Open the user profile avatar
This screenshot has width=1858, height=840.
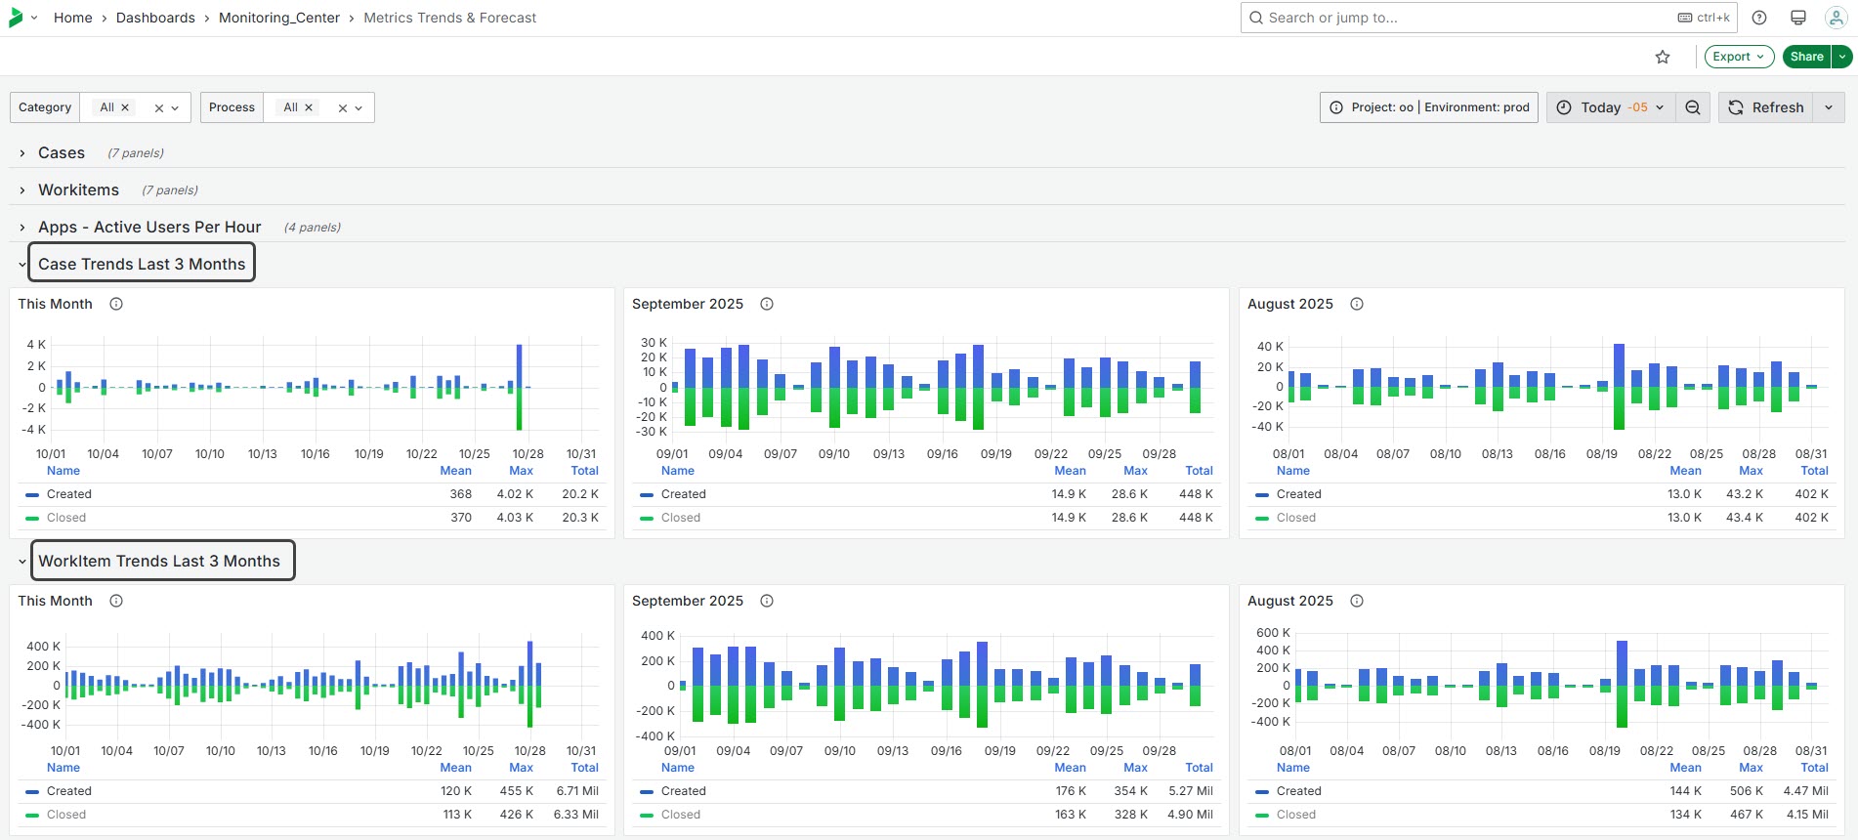[x=1836, y=18]
